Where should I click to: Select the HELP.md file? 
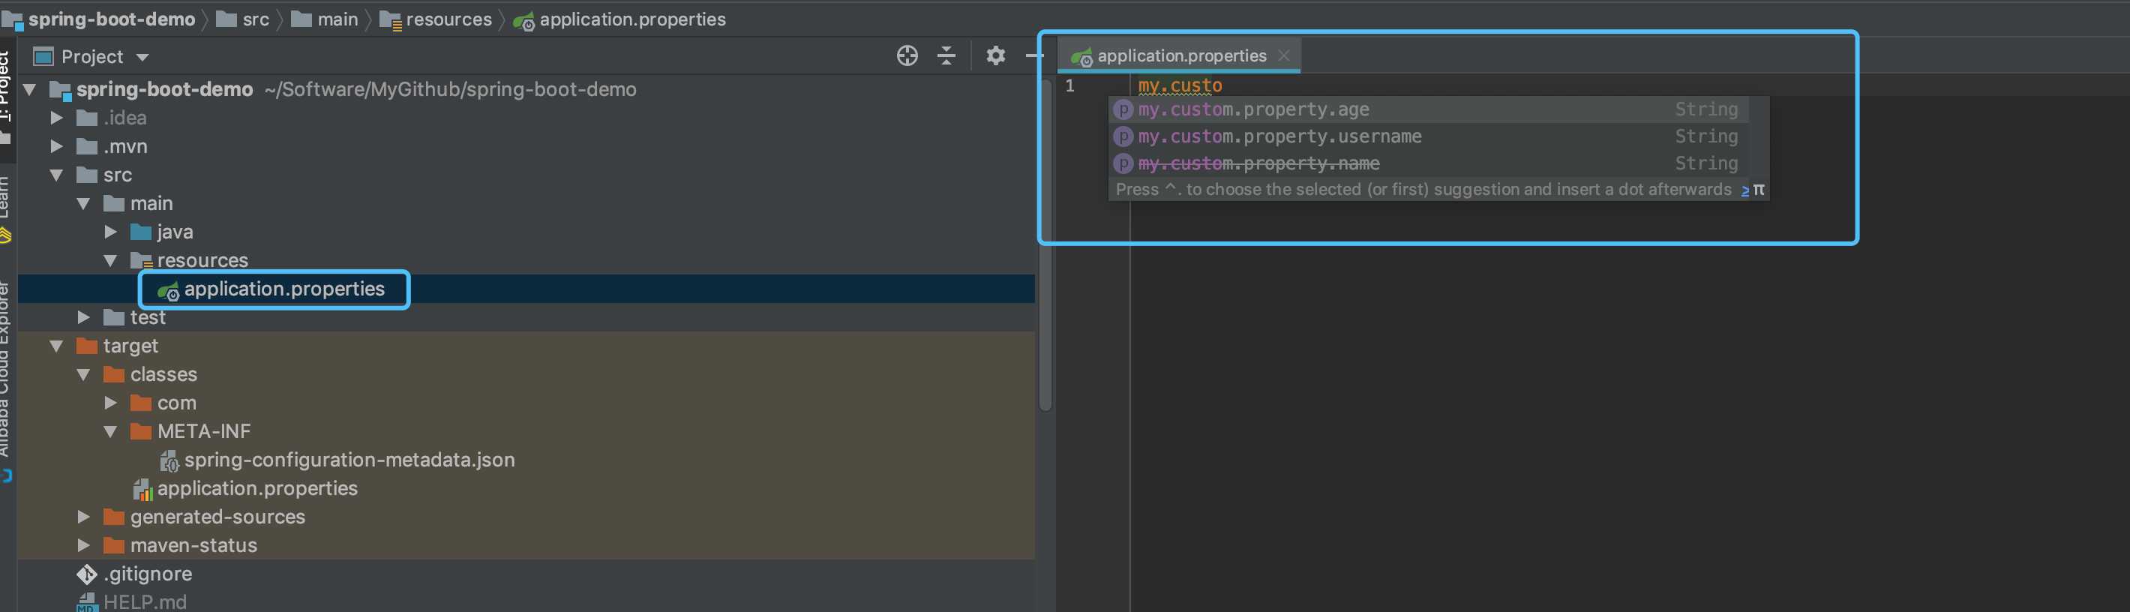click(145, 602)
